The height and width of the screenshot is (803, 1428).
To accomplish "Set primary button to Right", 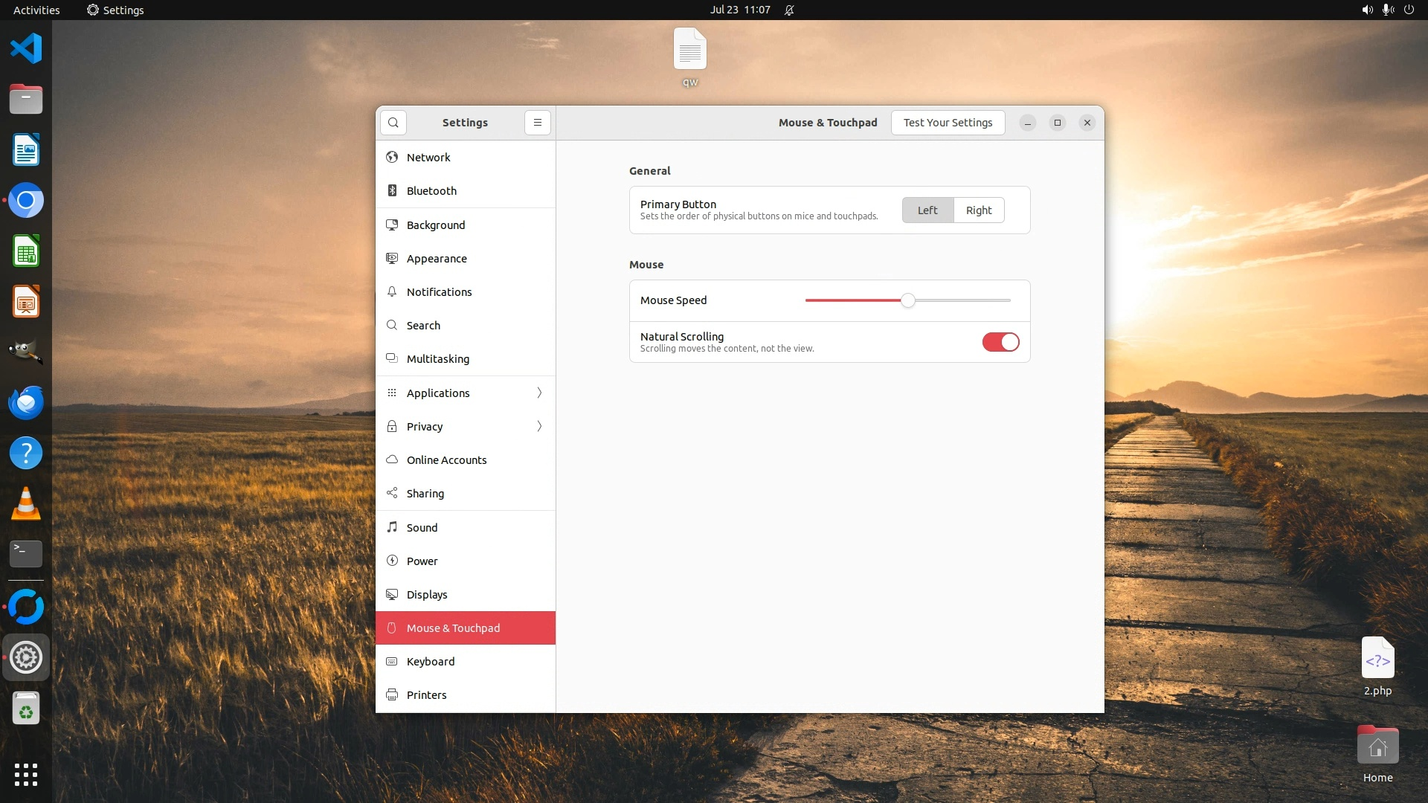I will pos(979,210).
